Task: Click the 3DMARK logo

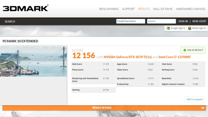Action: coord(26,8)
